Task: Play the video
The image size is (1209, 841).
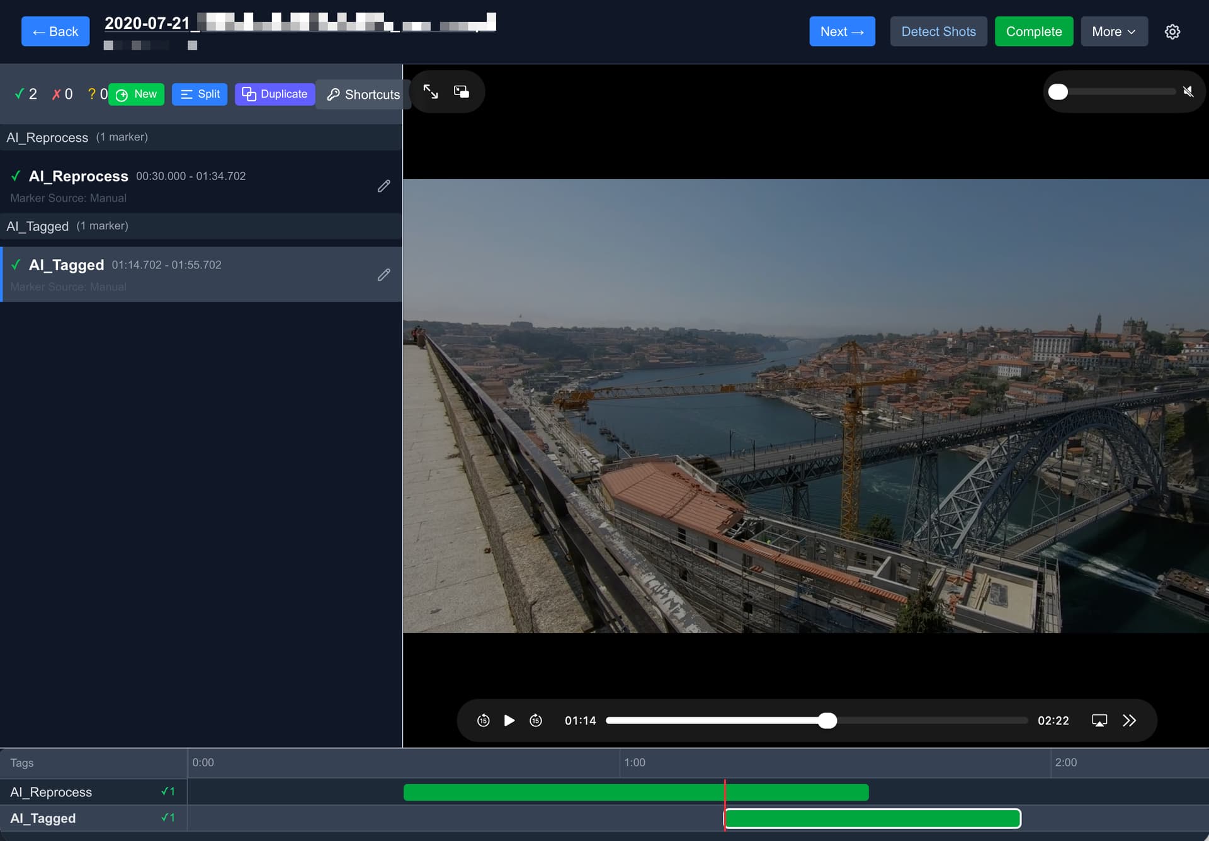Action: (509, 720)
